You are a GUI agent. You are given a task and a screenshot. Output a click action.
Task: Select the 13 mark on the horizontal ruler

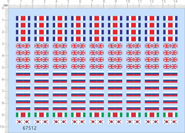[x=164, y=2]
